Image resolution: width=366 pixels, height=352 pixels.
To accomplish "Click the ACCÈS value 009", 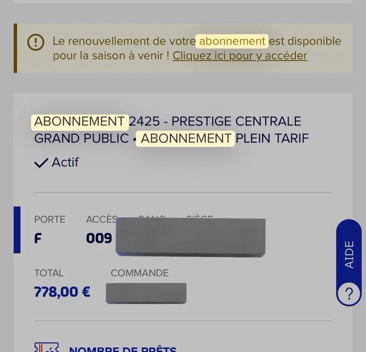I will pyautogui.click(x=99, y=238).
